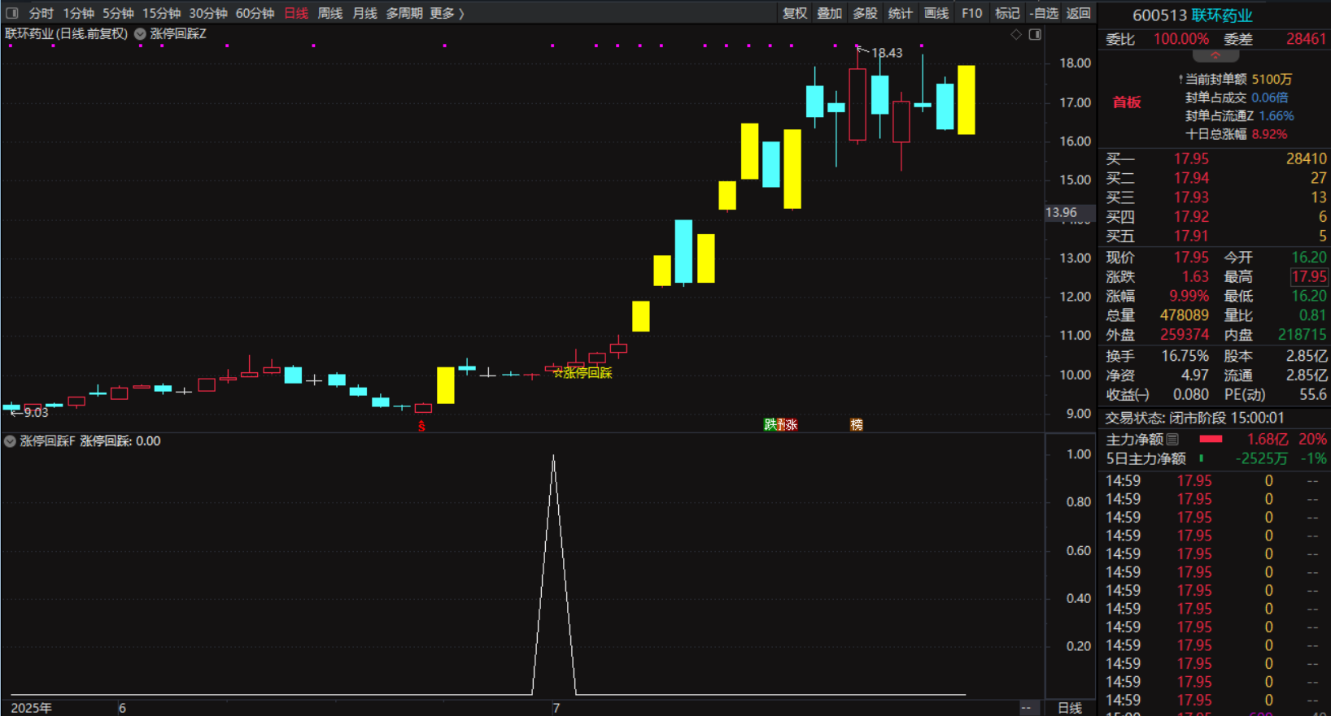Expand 更多 periods menu
Image resolution: width=1331 pixels, height=716 pixels.
coord(447,13)
